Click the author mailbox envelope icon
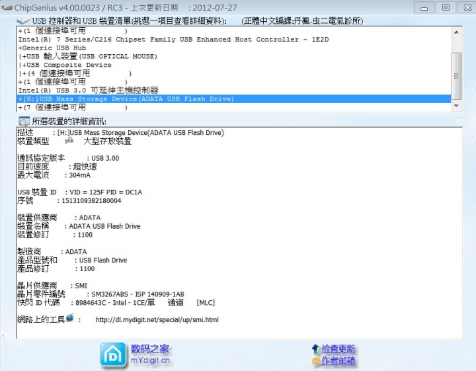 (316, 361)
